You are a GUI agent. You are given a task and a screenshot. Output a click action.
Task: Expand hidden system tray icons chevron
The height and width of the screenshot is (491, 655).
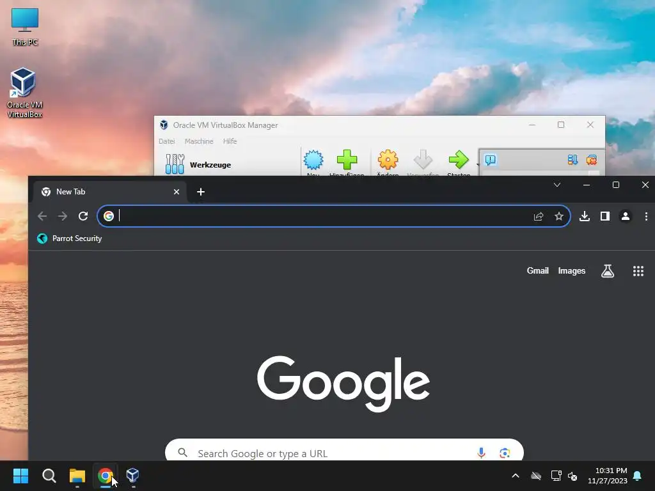click(516, 476)
